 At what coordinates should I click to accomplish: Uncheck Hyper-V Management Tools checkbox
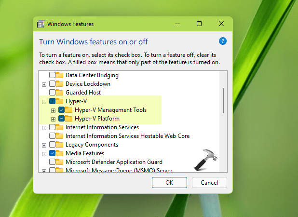click(x=61, y=110)
